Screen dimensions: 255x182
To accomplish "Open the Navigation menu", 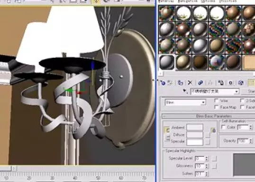I will 188,1.
